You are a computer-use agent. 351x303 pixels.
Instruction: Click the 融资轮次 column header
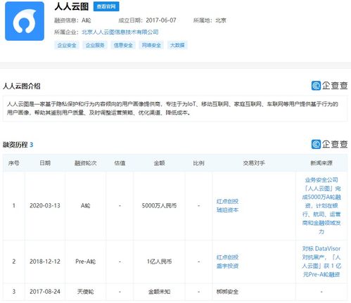(x=86, y=163)
